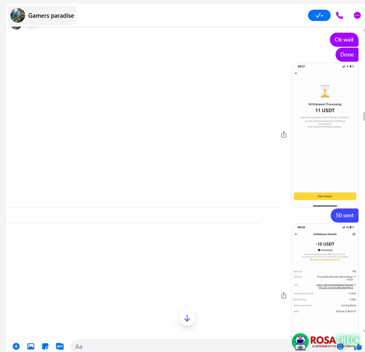Start a voice call

click(340, 15)
